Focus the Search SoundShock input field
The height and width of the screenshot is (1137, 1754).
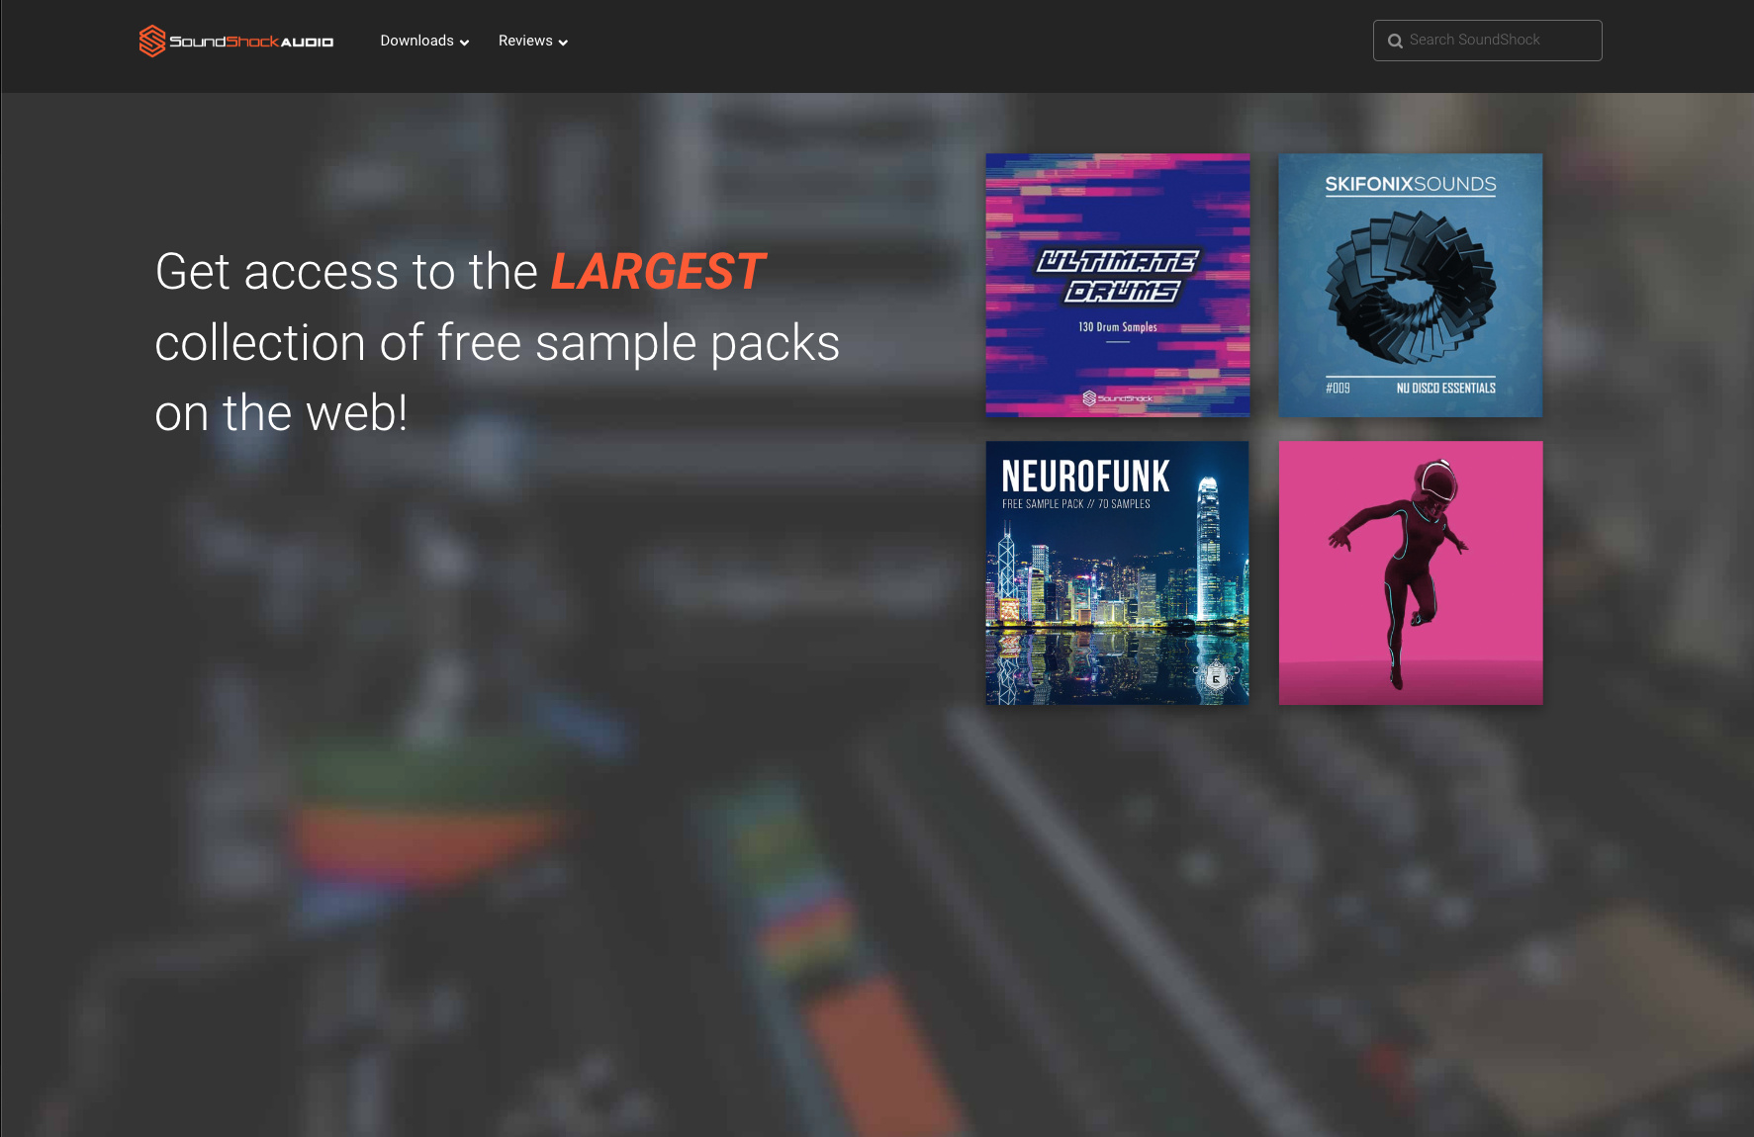[1499, 41]
